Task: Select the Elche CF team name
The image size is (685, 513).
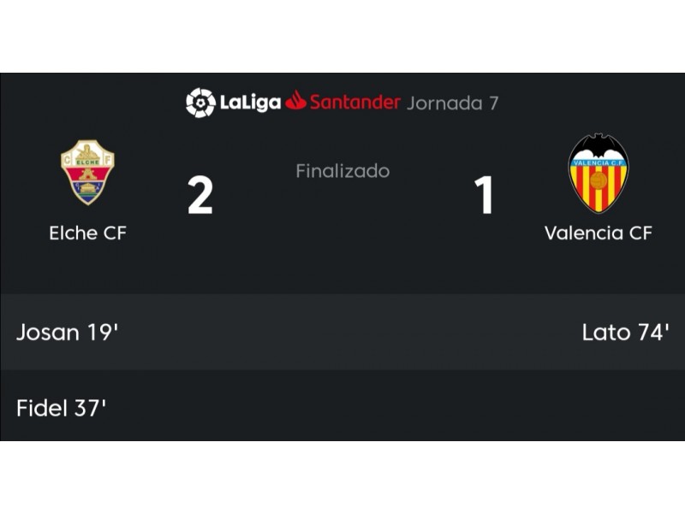Action: (x=88, y=233)
